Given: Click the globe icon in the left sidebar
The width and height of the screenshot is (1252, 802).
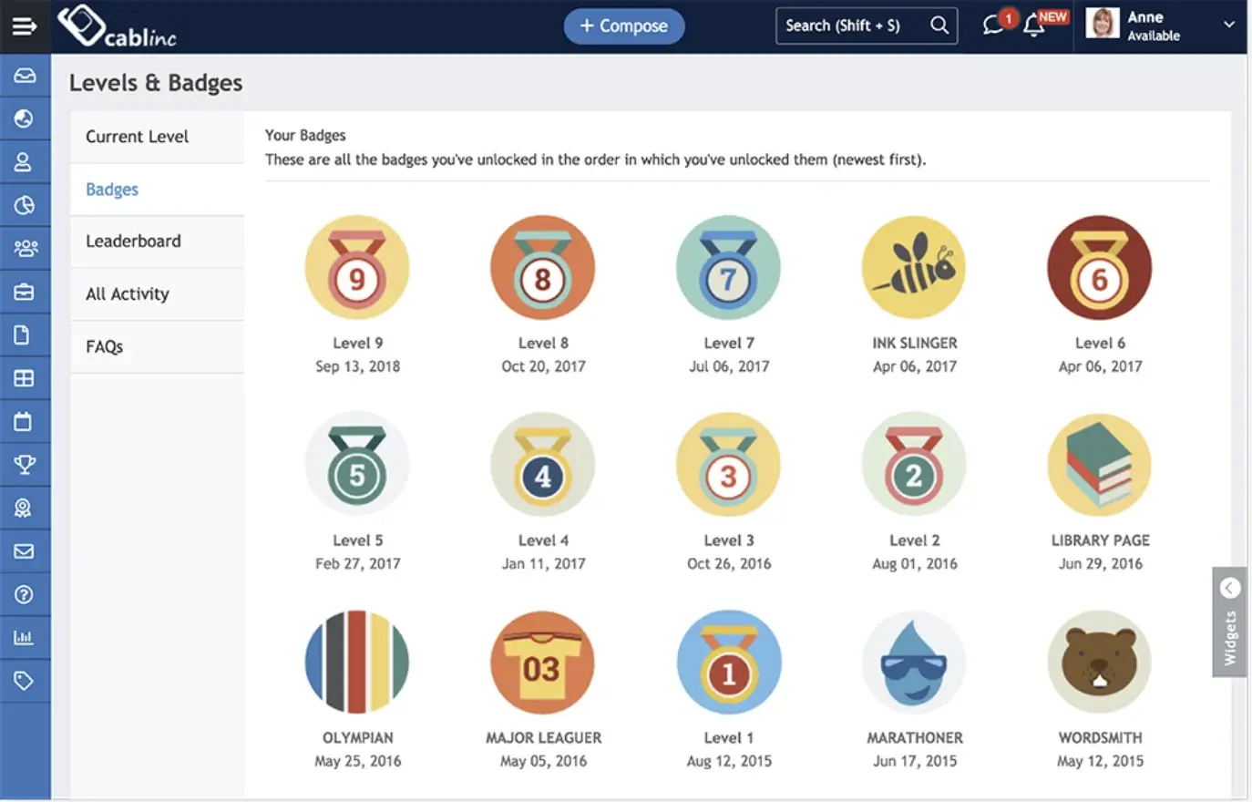Looking at the screenshot, I should coord(25,118).
